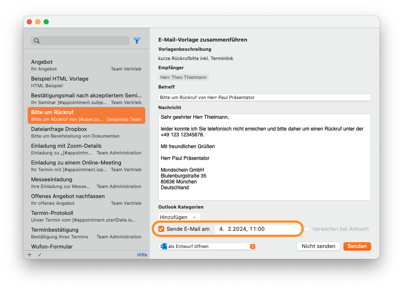Open the blue filter funnel icon
Screen dimensions: 403x290
[137, 41]
